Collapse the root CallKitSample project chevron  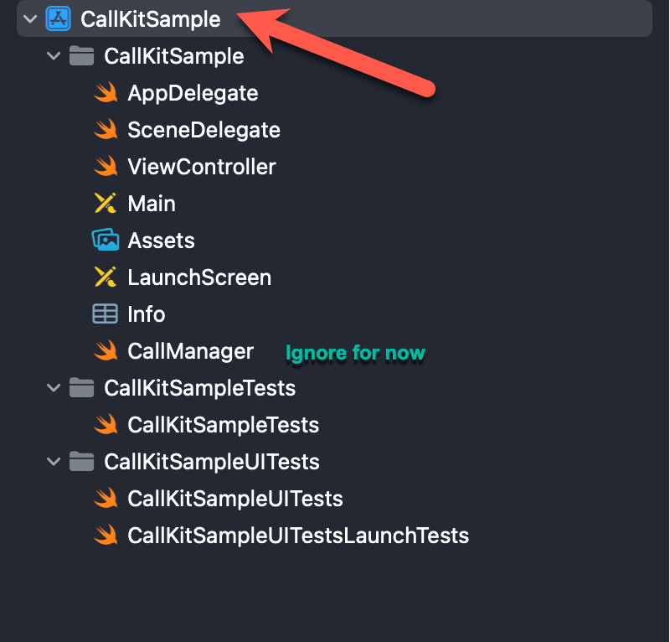[x=30, y=18]
